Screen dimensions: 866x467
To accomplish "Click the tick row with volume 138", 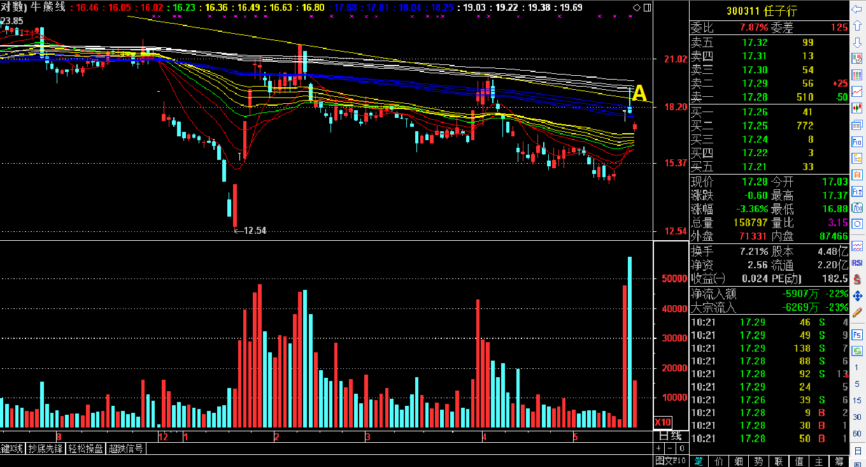I will pos(769,348).
